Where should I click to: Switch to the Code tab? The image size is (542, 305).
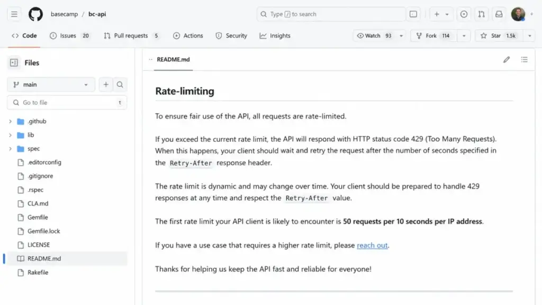click(x=24, y=35)
